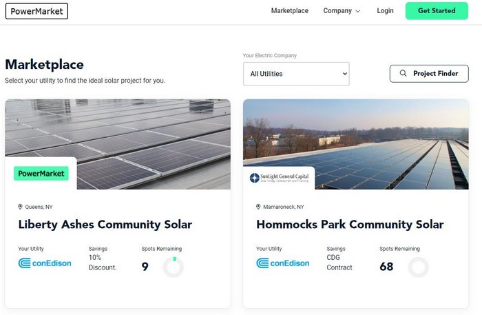Viewport: 482px width, 315px height.
Task: Click the SunLight General Capital logo badge
Action: click(279, 178)
